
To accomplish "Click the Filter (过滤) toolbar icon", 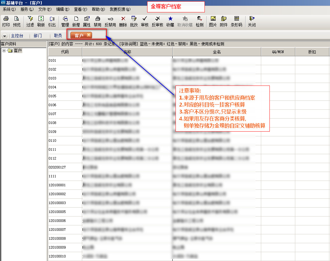I will pyautogui.click(x=30, y=21).
